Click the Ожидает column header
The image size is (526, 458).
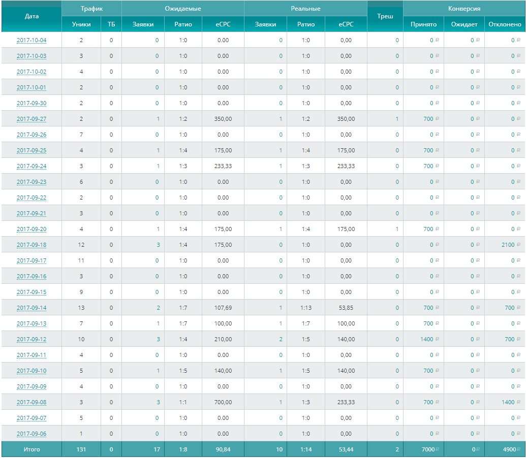pyautogui.click(x=465, y=24)
